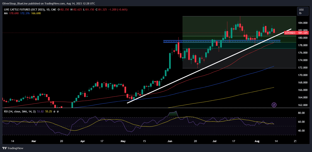The height and width of the screenshot is (152, 312).
Task: Click the RSI value 53.82
Action: 40,112
